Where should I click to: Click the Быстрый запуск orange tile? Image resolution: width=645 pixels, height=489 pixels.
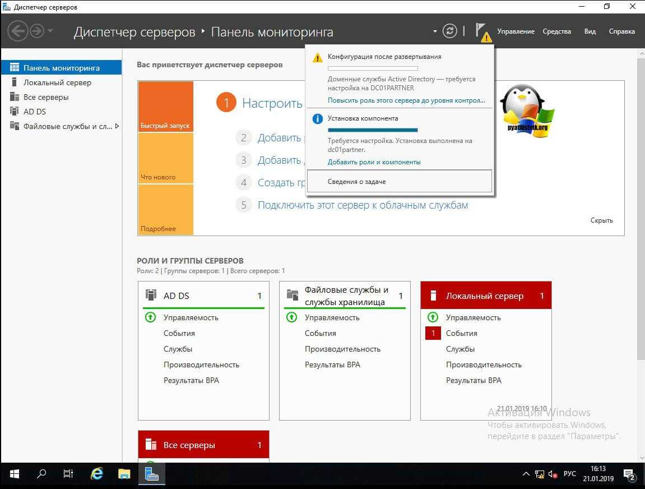pyautogui.click(x=165, y=107)
